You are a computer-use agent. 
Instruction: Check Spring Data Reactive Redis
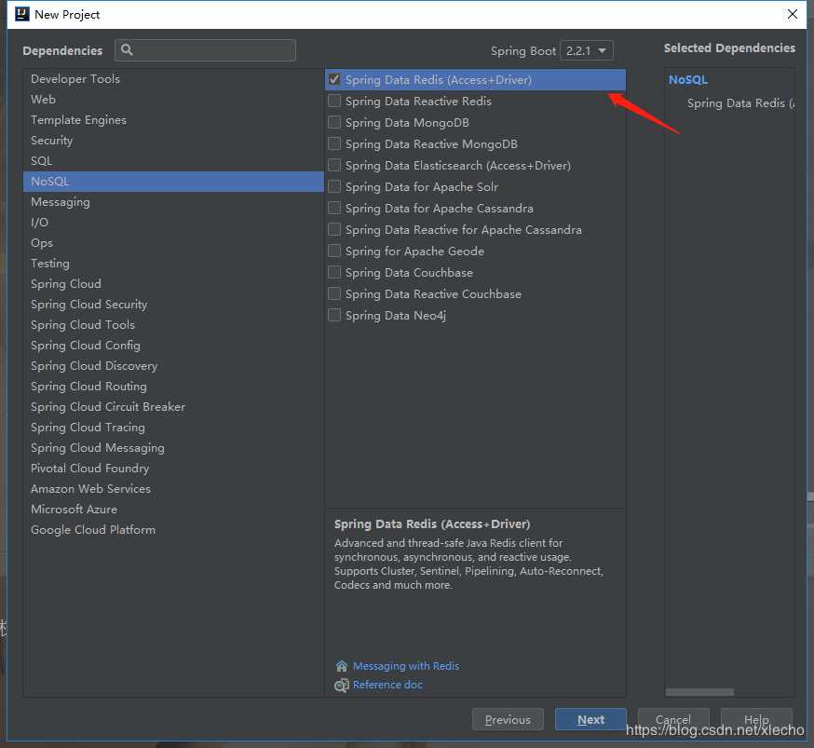[334, 101]
